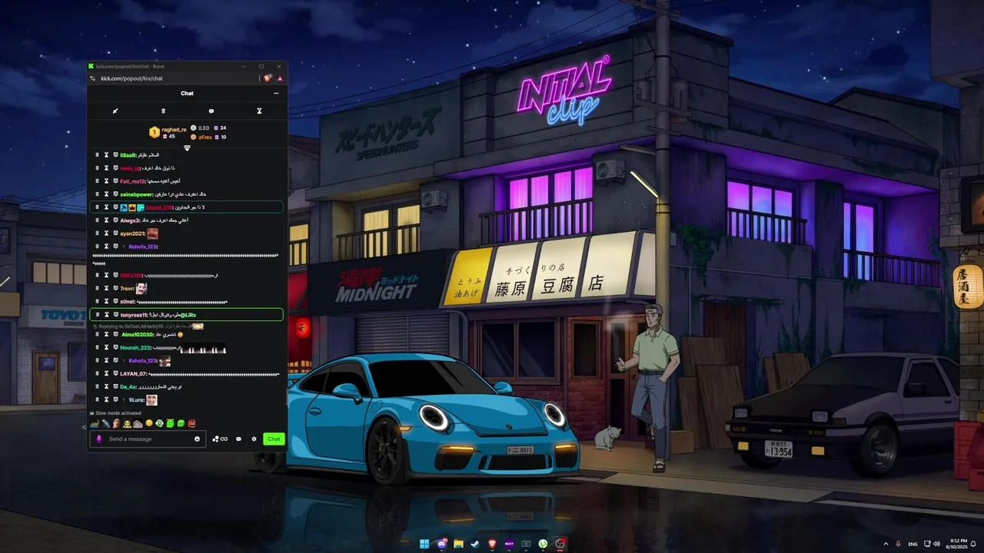Collapse the gift leaderboard with the down arrow
Image resolution: width=984 pixels, height=553 pixels.
[x=187, y=148]
